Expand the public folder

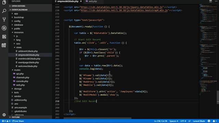click(x=17, y=29)
